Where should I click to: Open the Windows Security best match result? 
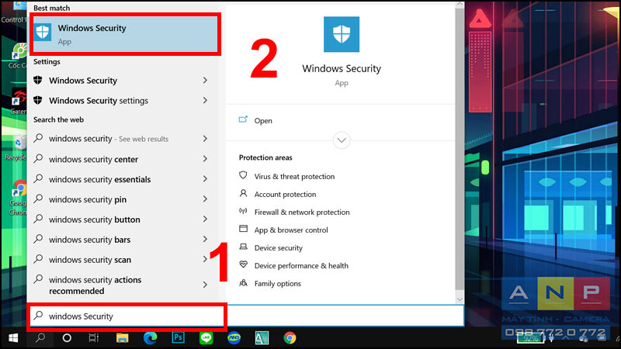point(125,34)
